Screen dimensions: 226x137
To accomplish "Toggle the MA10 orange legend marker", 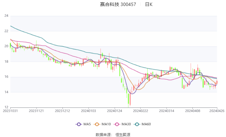I will (97, 124).
